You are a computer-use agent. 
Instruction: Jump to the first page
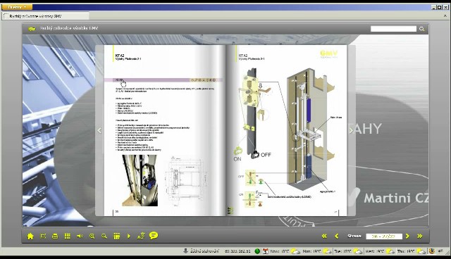pyautogui.click(x=324, y=236)
